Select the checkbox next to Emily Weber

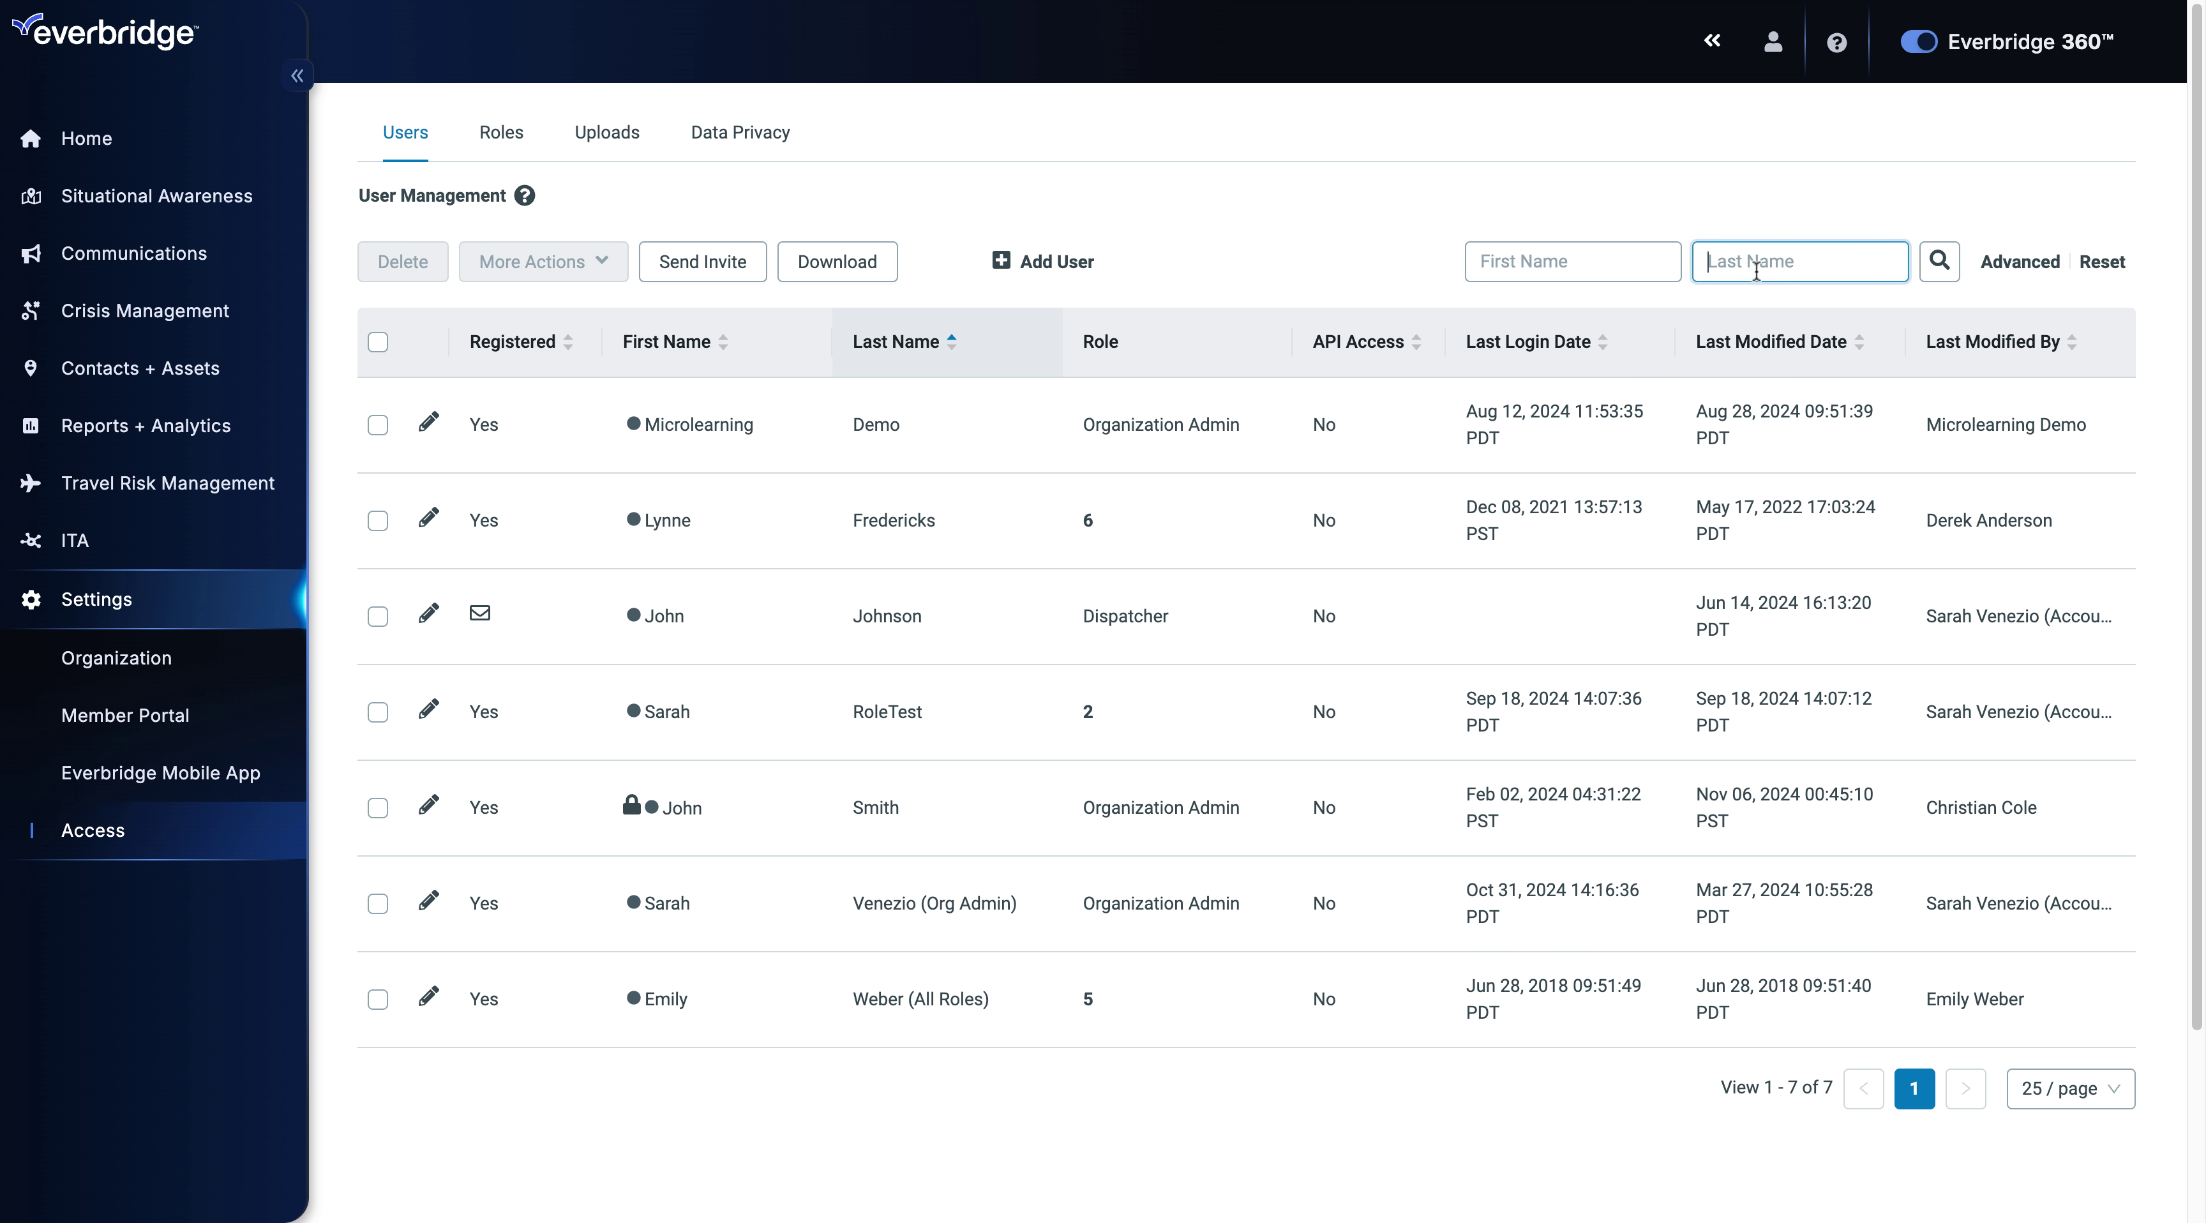378,998
